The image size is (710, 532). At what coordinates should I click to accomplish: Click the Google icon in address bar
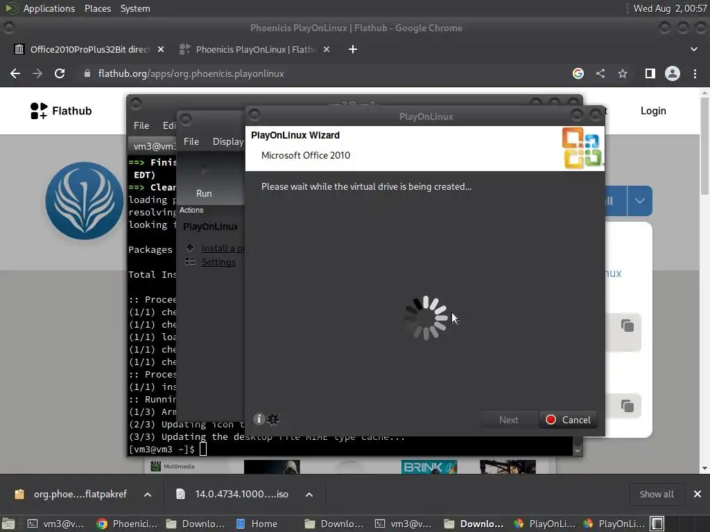[578, 73]
